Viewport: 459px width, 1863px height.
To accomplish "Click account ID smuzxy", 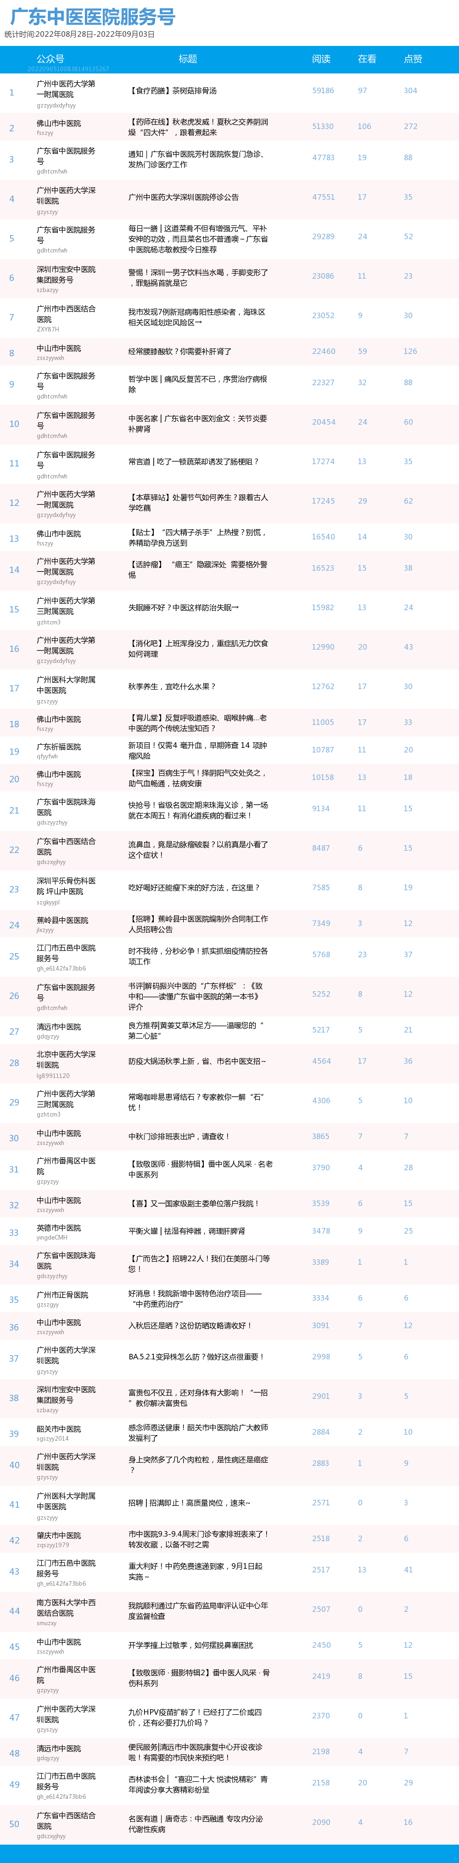I will coord(46,1623).
